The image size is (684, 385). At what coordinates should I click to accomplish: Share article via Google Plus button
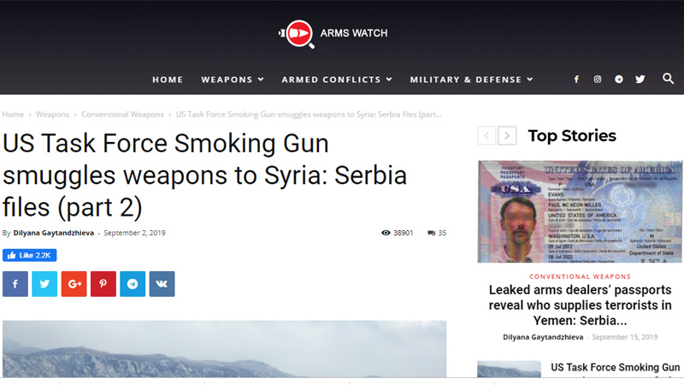(74, 284)
